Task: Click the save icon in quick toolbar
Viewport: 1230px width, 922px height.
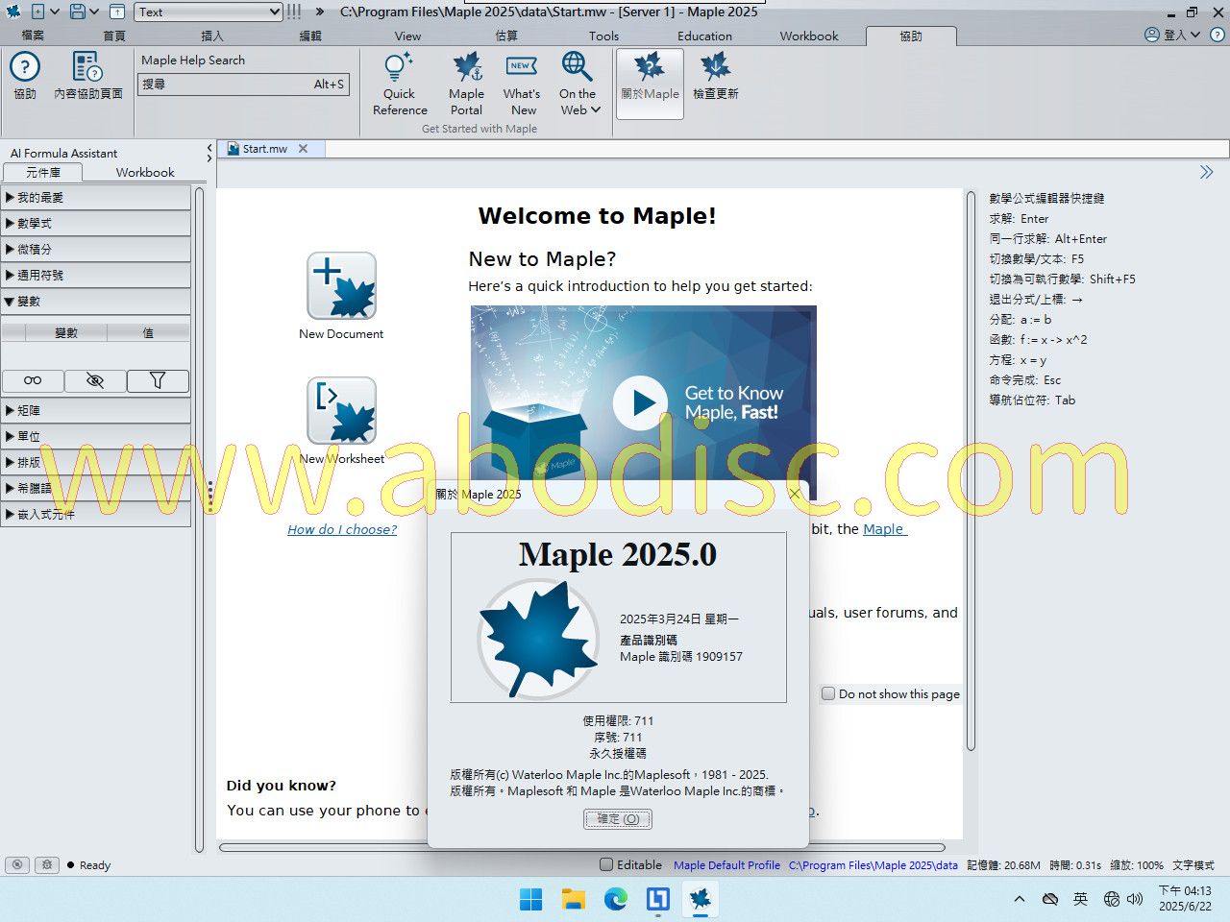Action: 78,12
